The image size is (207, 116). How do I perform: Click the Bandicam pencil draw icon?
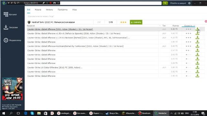tap(44, 3)
